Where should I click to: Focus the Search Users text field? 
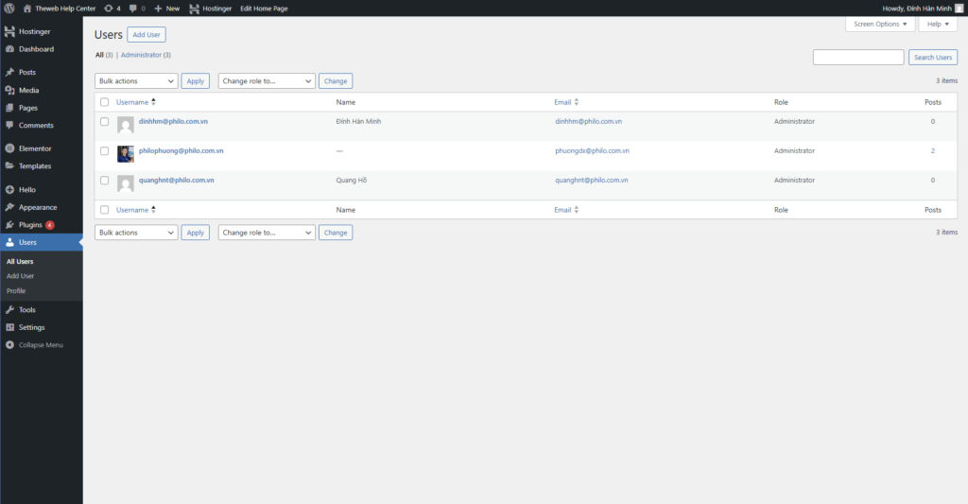[857, 58]
